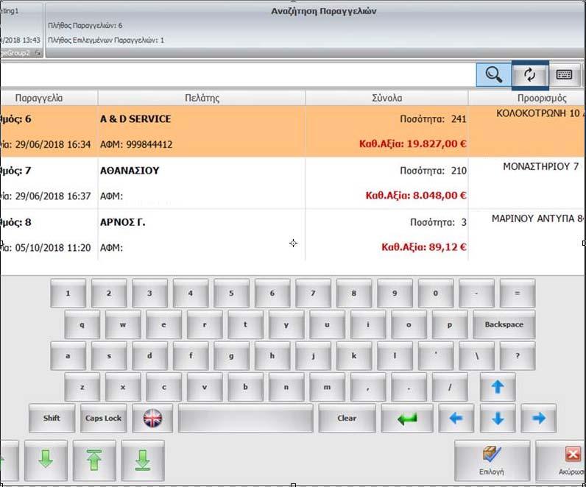Sort by the Παραγγελία column header
This screenshot has height=487, width=586.
coord(49,98)
